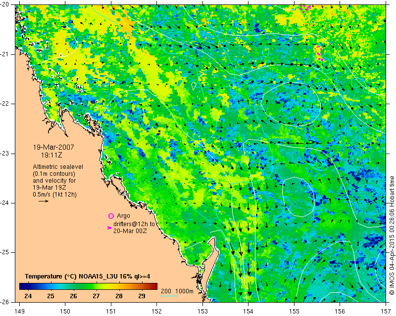
Task: Click the '1000m' bathymetry depth label
Action: coord(184,291)
